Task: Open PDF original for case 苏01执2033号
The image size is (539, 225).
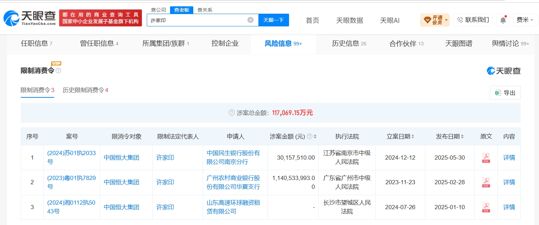Action: click(486, 157)
